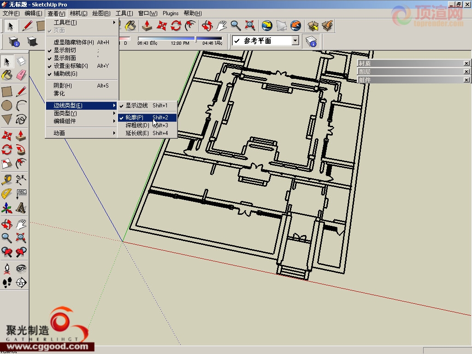Enable 深粗线 depth cue option
The height and width of the screenshot is (354, 472).
pos(147,125)
